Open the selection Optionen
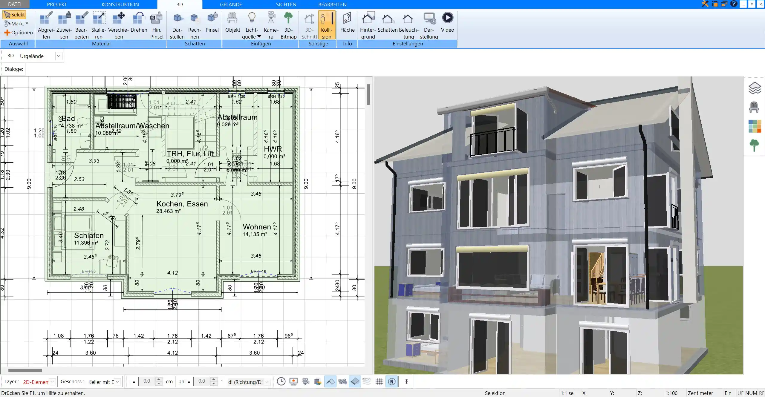Image resolution: width=765 pixels, height=397 pixels. 18,33
